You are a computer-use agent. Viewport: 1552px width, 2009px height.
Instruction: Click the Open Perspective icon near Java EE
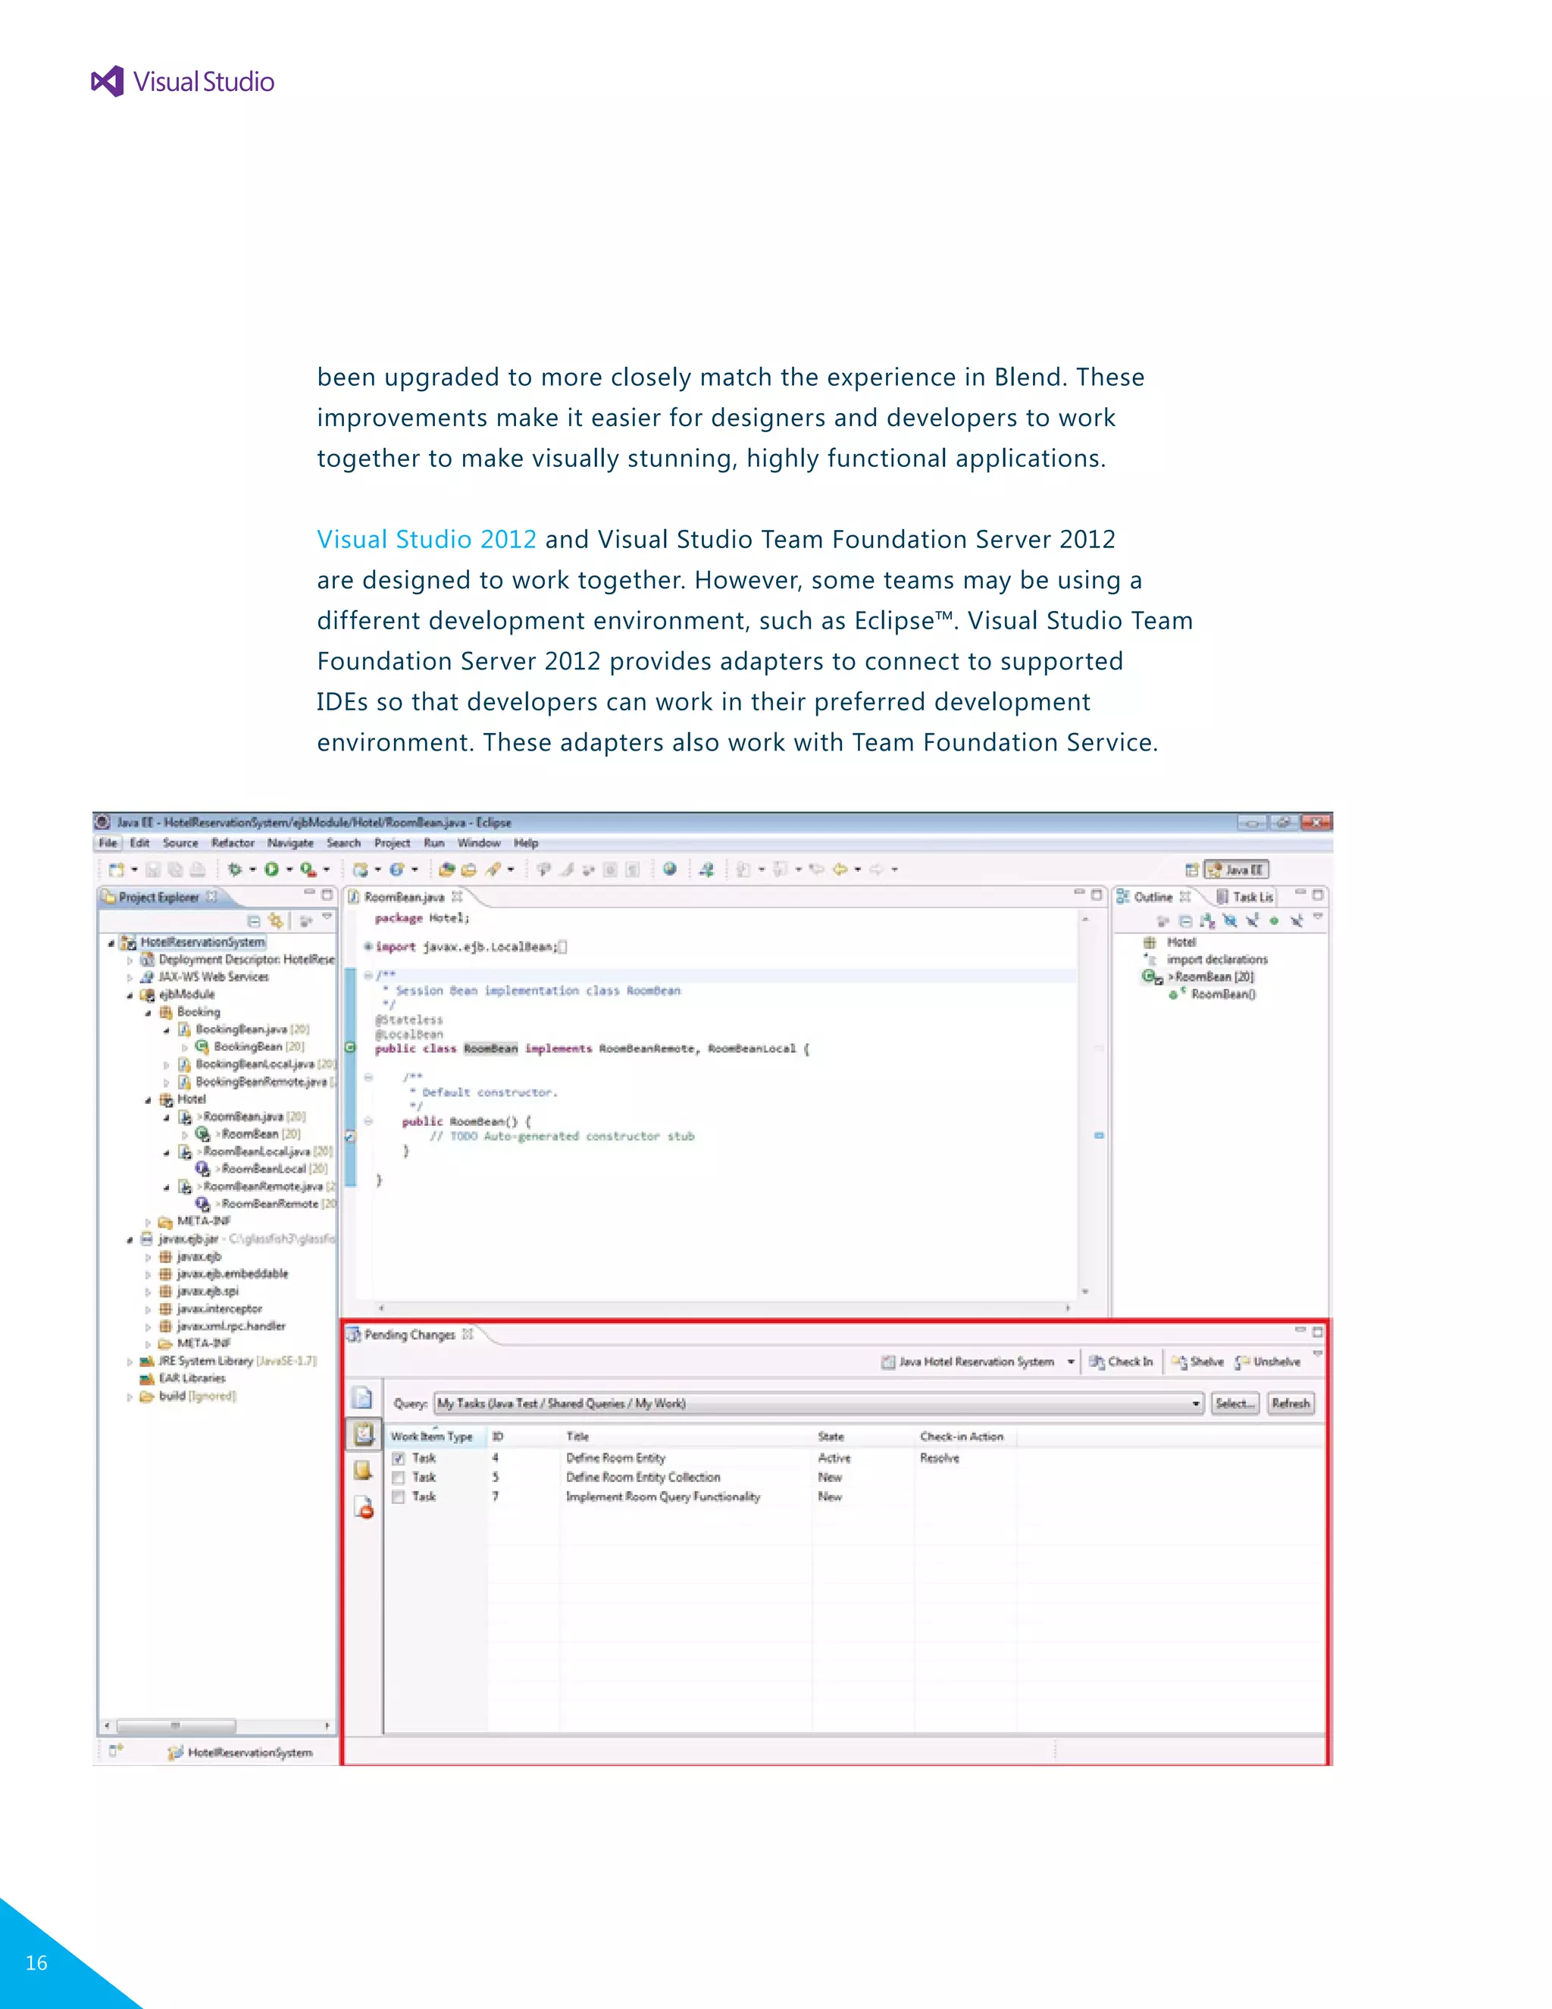pyautogui.click(x=1191, y=870)
